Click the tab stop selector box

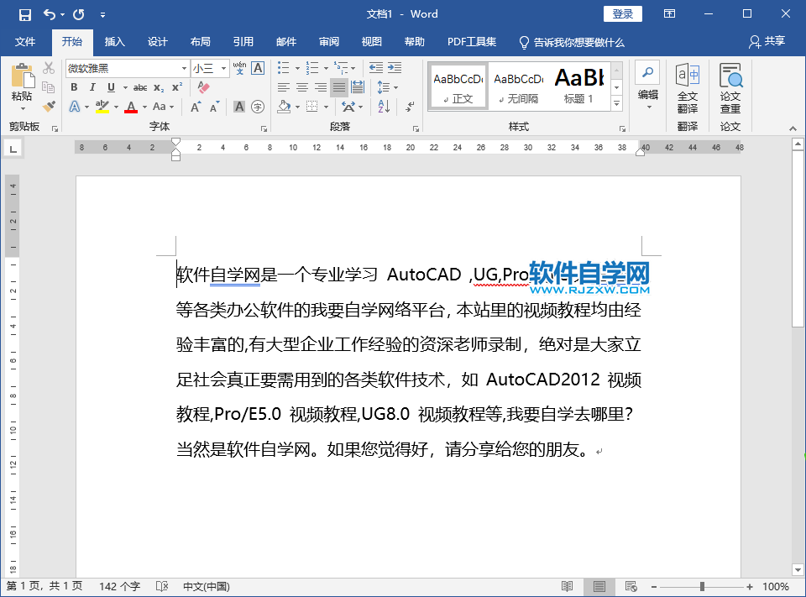tap(13, 149)
